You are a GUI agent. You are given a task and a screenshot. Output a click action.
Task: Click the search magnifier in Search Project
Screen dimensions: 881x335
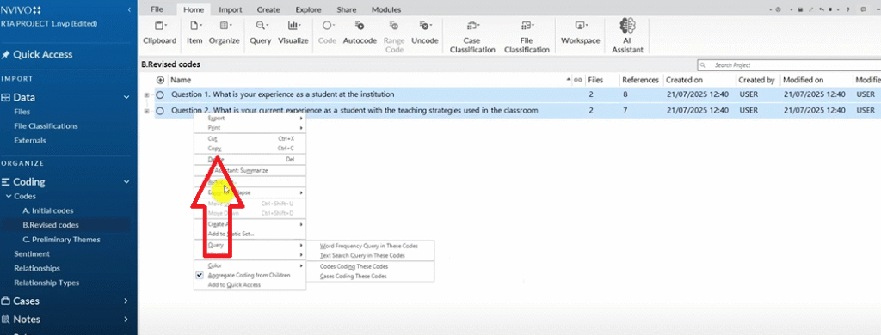click(704, 65)
